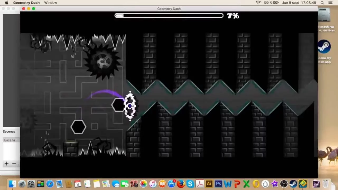Click the level progress bar
This screenshot has height=190, width=338.
169,16
